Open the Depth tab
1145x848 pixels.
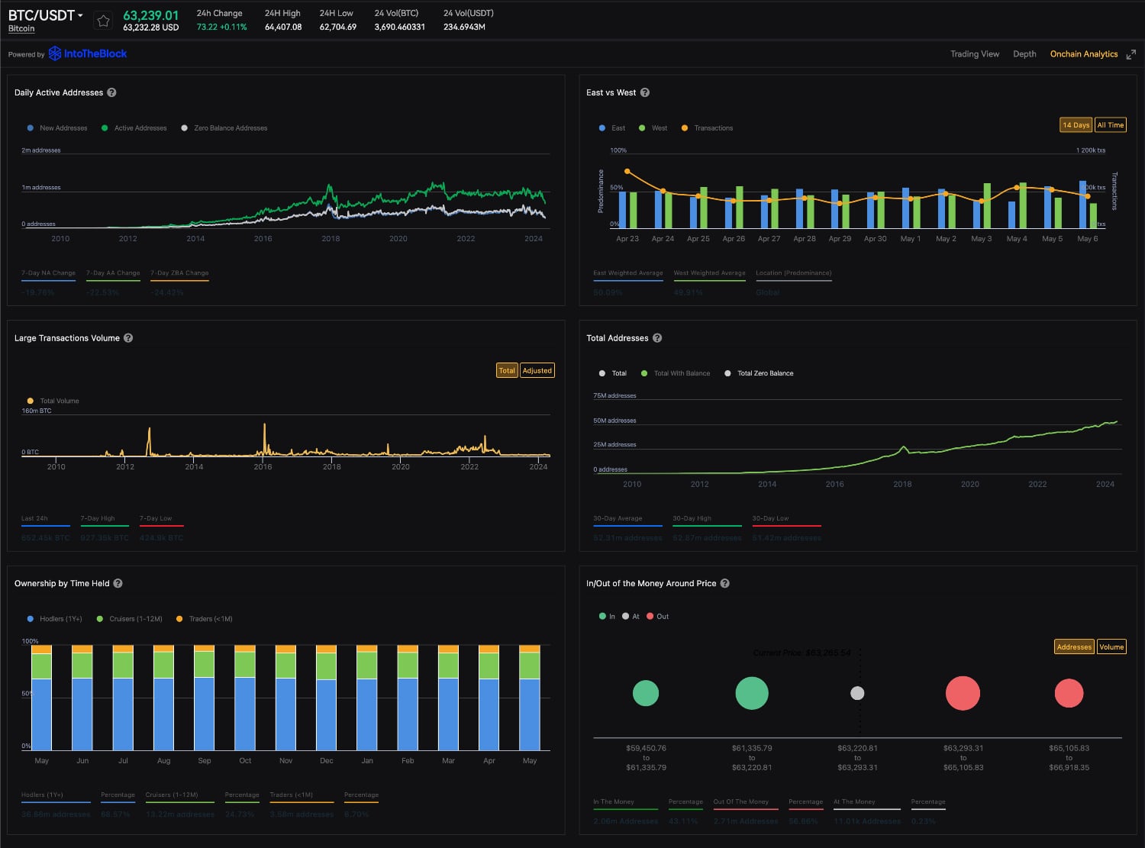pos(1024,54)
